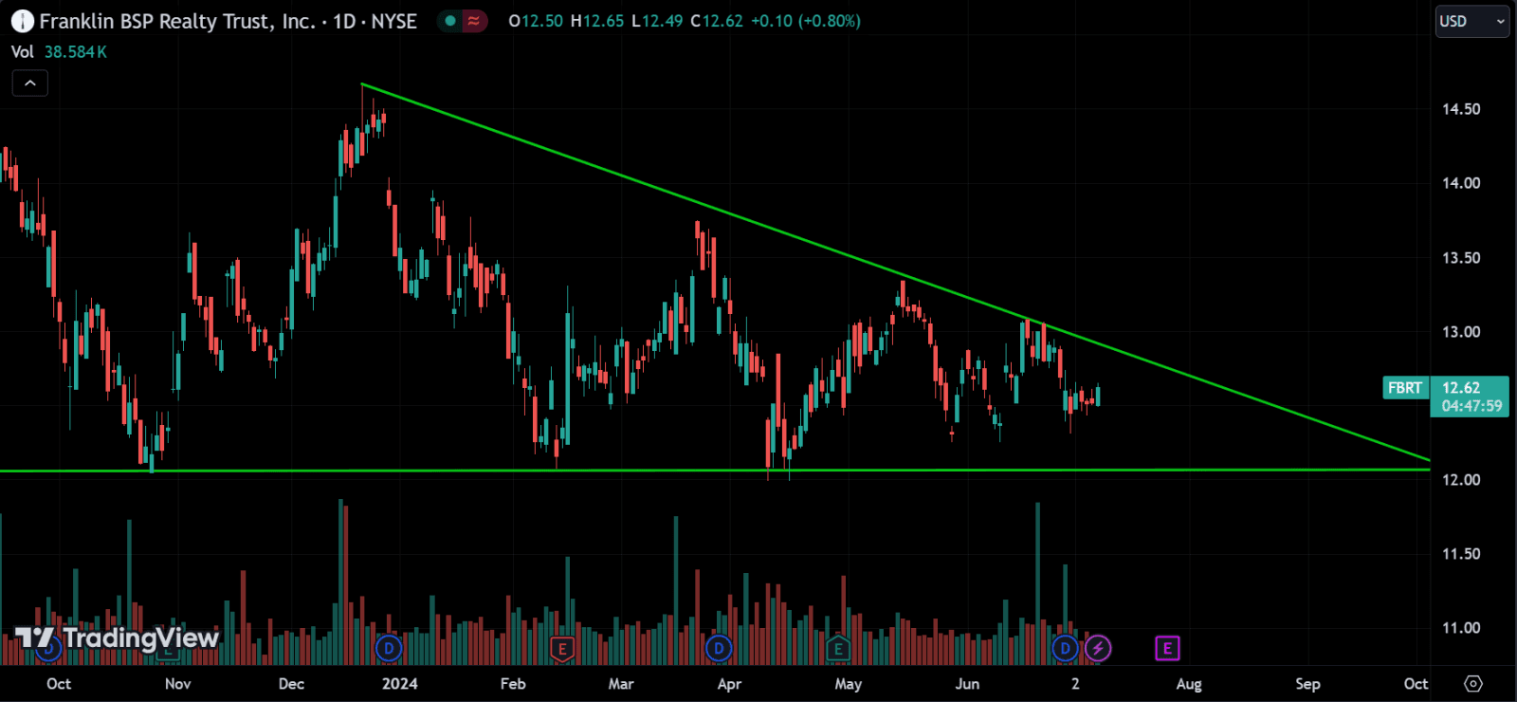Click the dividend D marker near 2024
1517x702 pixels.
[x=389, y=649]
